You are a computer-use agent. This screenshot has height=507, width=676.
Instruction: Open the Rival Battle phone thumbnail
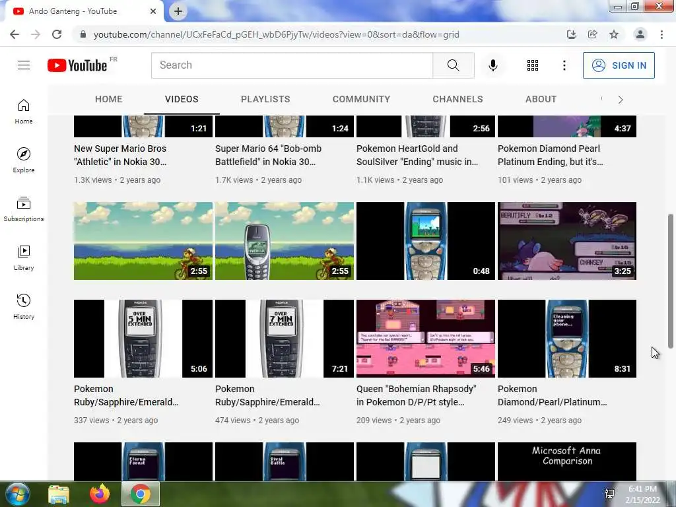pyautogui.click(x=285, y=461)
